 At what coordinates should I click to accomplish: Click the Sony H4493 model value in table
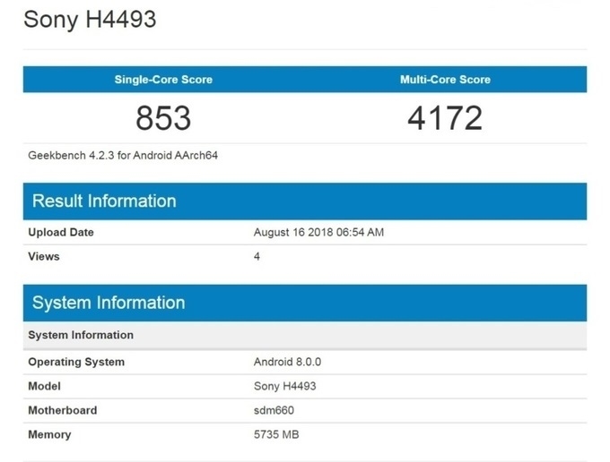pyautogui.click(x=284, y=386)
